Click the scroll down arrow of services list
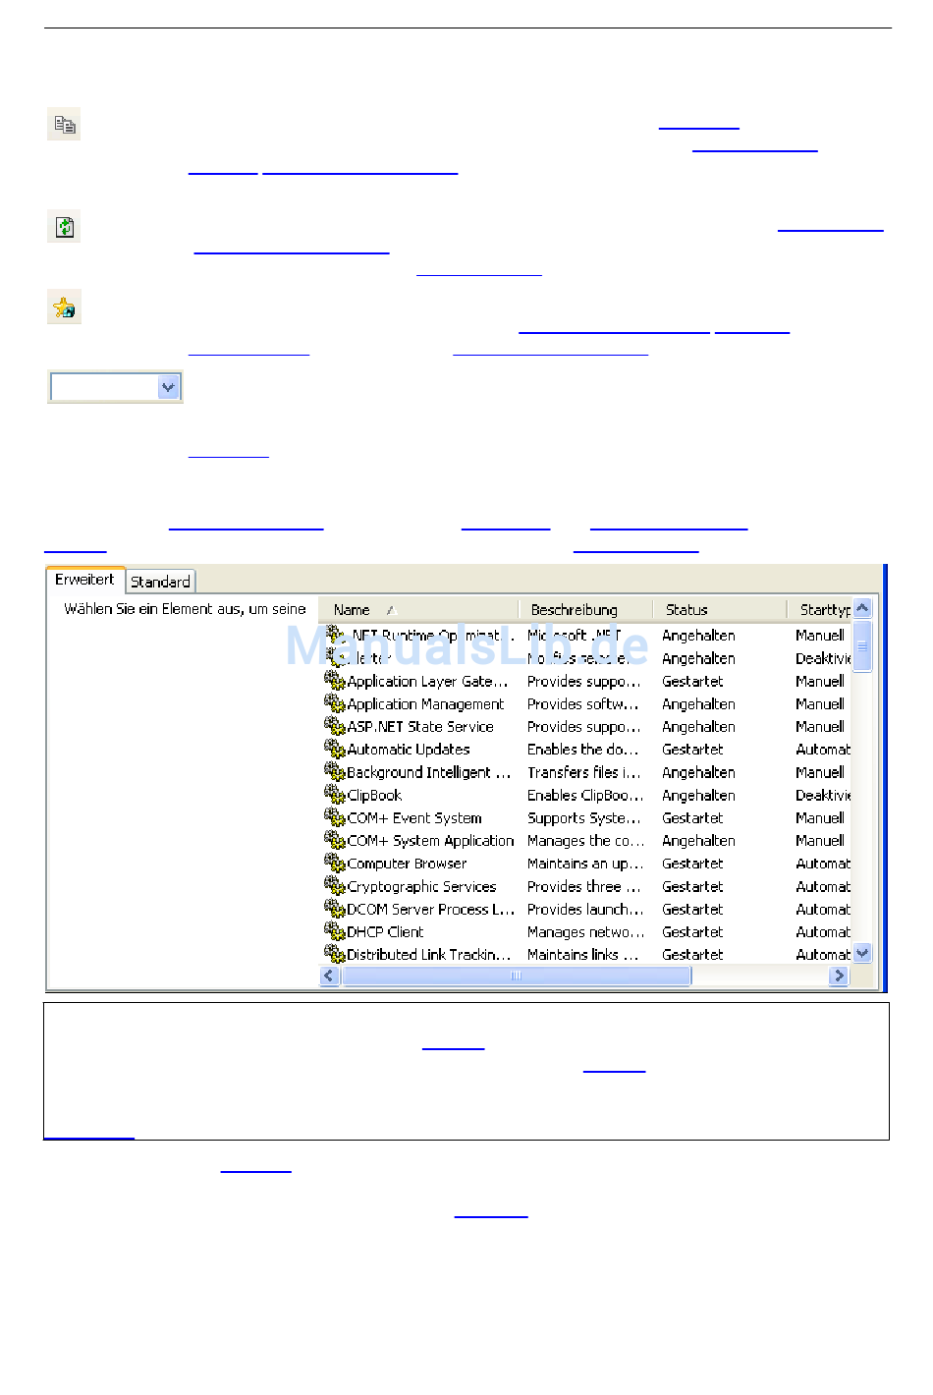This screenshot has height=1395, width=933. click(862, 953)
